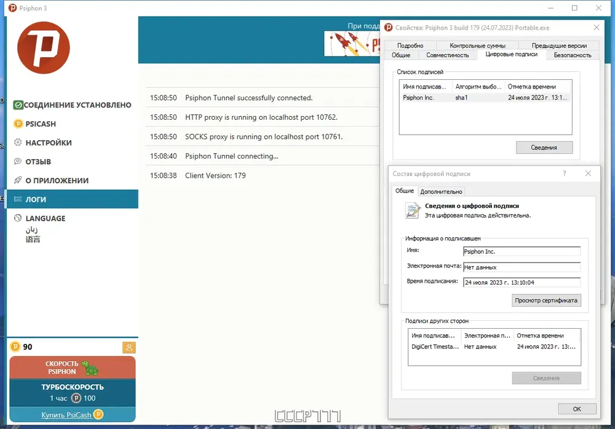
Task: Click the Алгоритм выборки column header
Action: coord(478,87)
